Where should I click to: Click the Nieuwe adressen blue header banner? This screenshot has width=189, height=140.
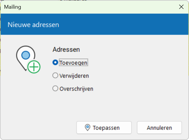coord(95,24)
